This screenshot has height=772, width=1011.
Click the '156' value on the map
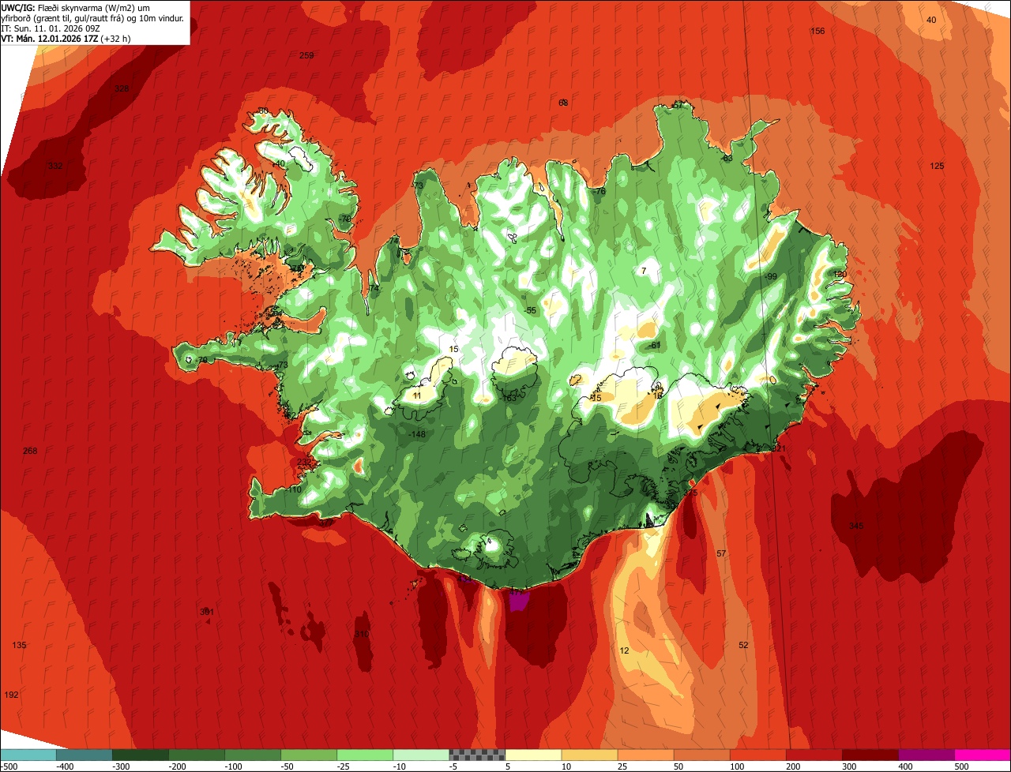click(x=817, y=31)
